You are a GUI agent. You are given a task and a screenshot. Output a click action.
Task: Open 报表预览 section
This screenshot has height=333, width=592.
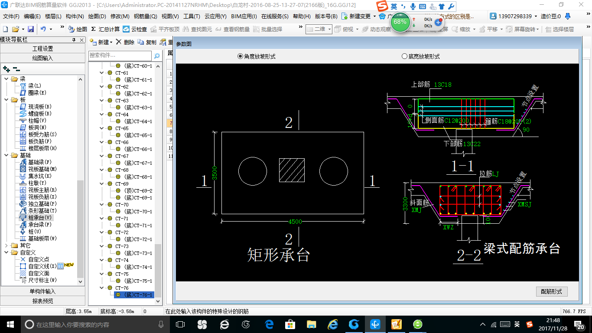click(x=42, y=301)
